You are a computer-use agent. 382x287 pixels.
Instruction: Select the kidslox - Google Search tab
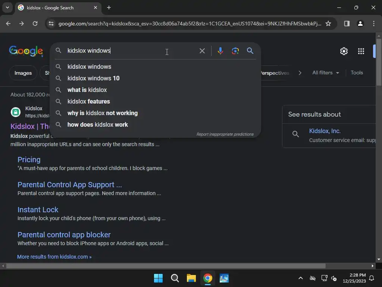coord(58,7)
